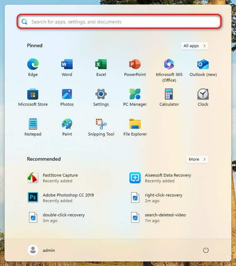
Task: Open the admin user account avatar
Action: click(33, 250)
